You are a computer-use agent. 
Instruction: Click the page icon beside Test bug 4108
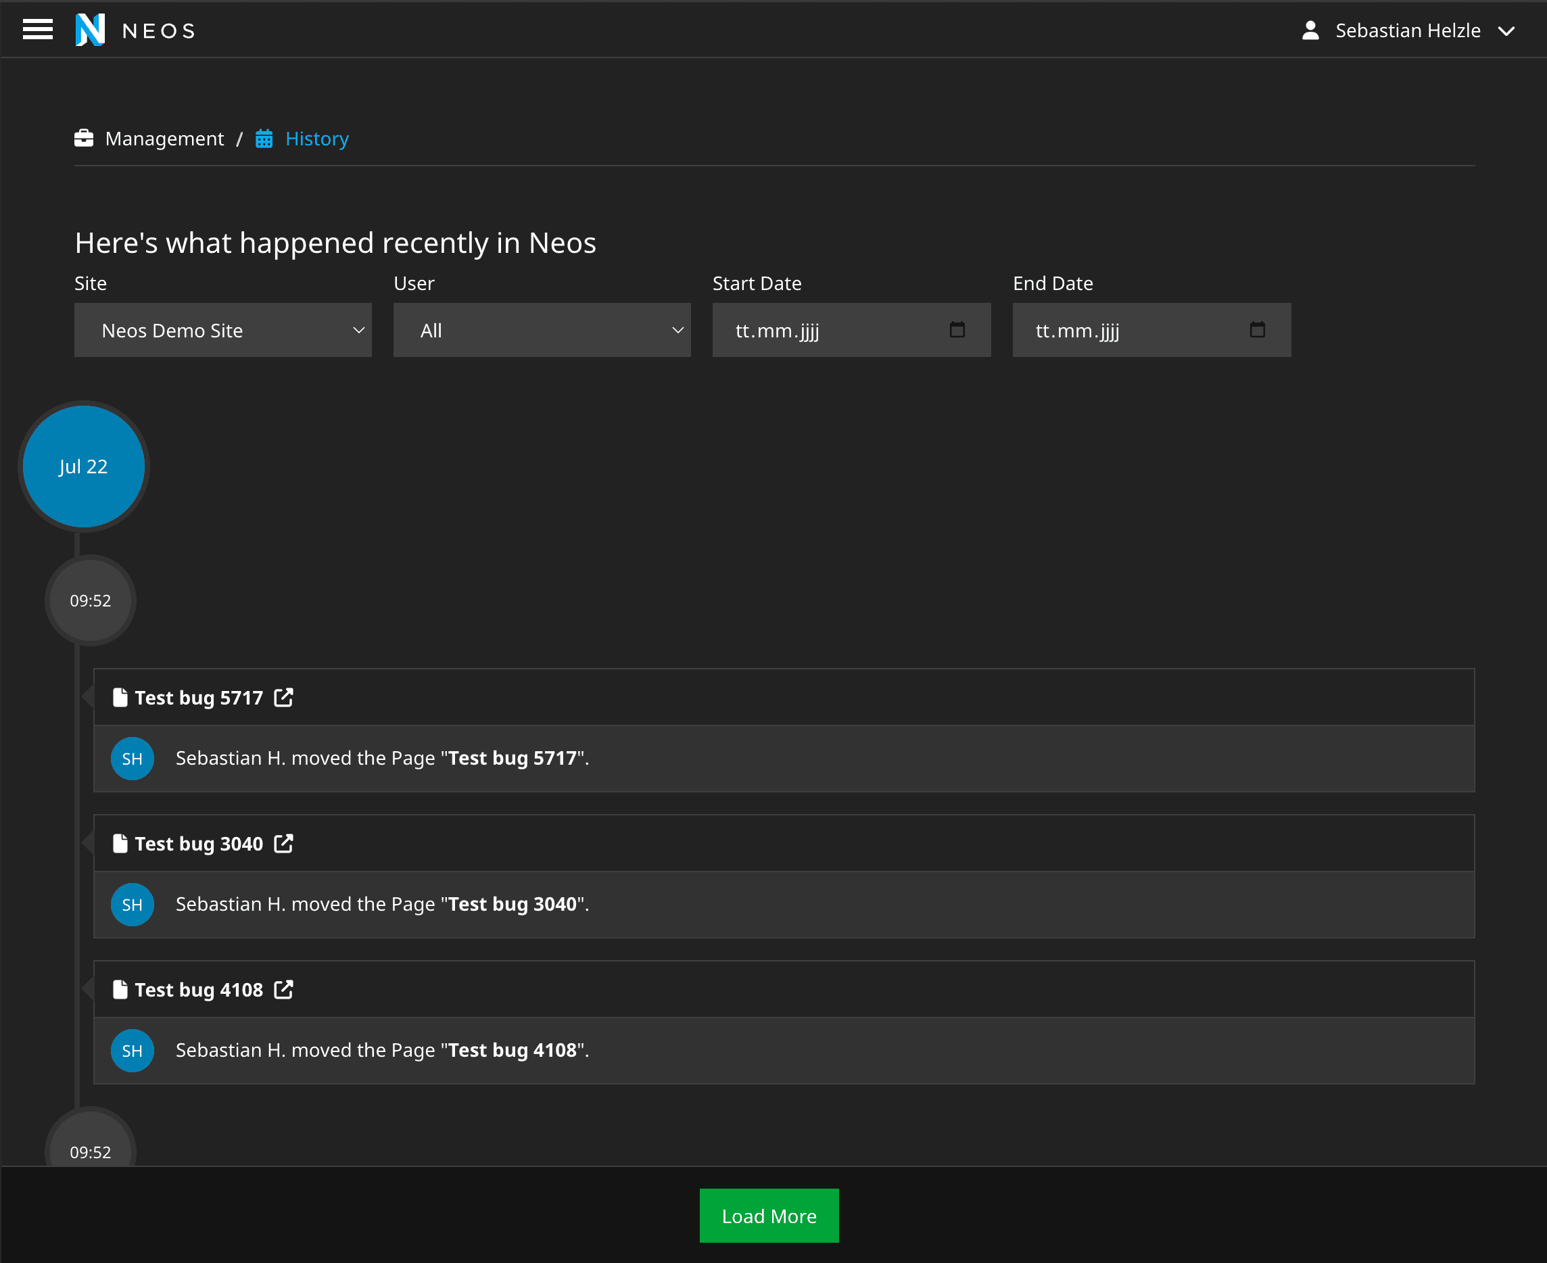(x=120, y=990)
